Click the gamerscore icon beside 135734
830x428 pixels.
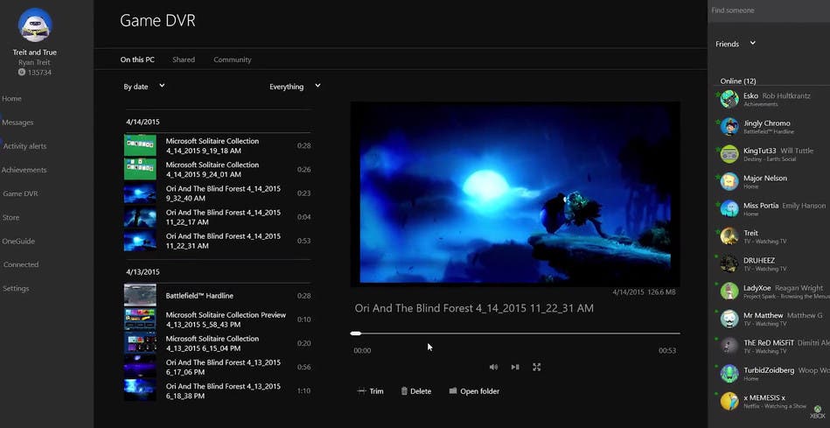(x=22, y=72)
